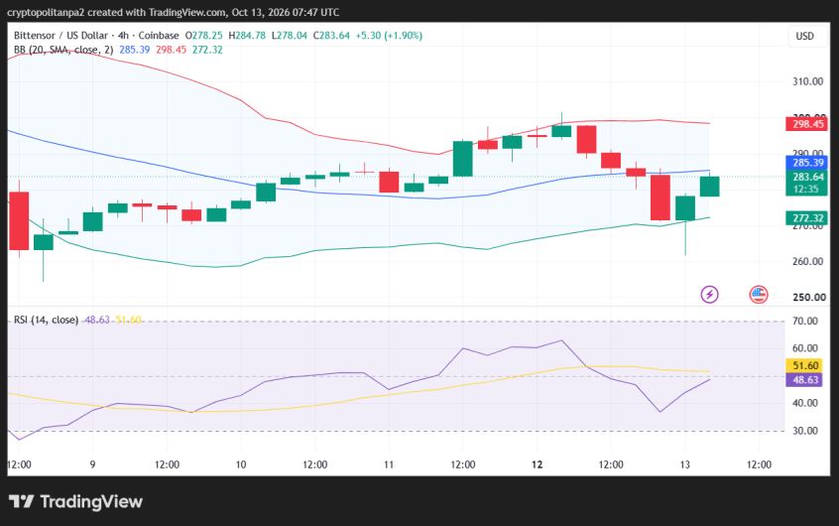The width and height of the screenshot is (839, 526).
Task: Click the 30.00 RSI axis label
Action: (804, 431)
